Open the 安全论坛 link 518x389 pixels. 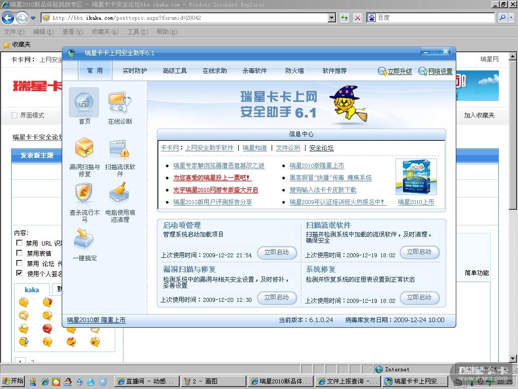tap(321, 148)
